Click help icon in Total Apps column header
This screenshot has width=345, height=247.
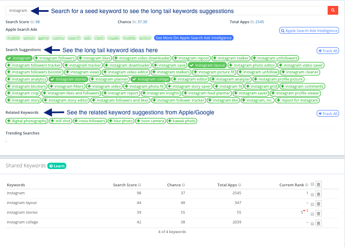pos(239,185)
